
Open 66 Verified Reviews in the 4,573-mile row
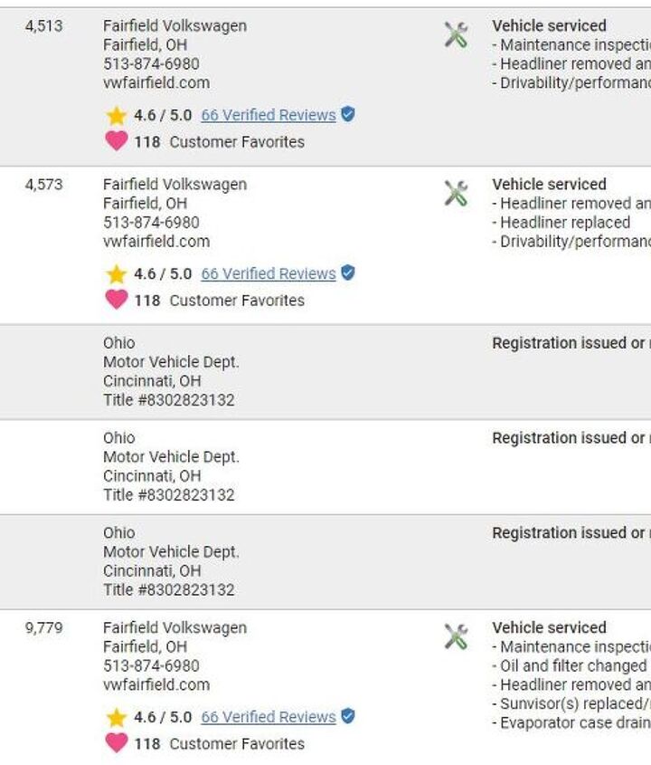(x=268, y=274)
